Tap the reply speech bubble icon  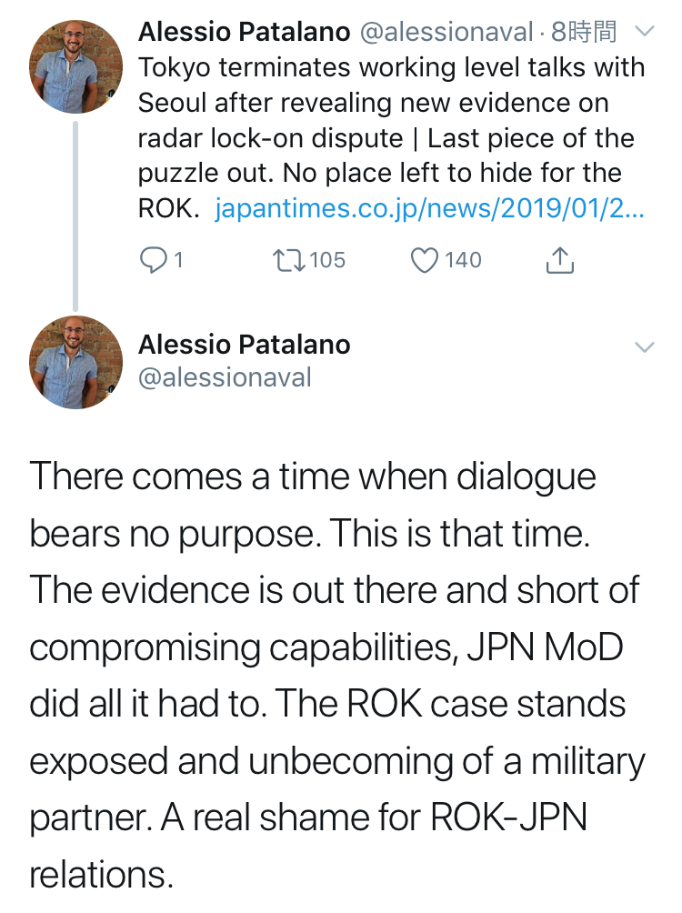tap(153, 260)
